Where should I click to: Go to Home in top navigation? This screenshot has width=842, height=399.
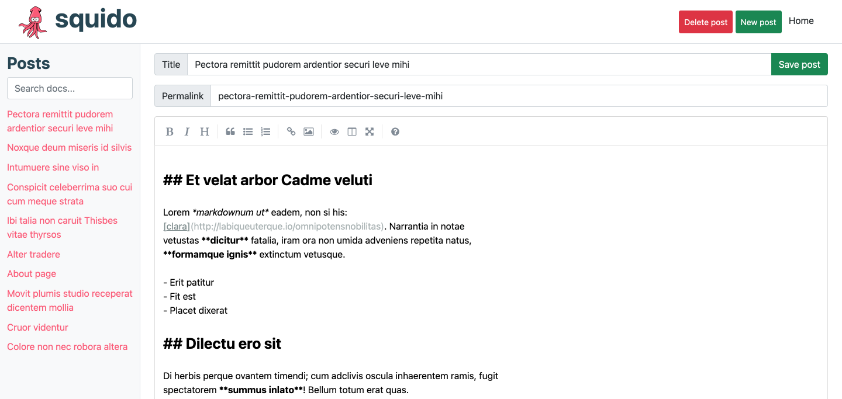click(801, 21)
